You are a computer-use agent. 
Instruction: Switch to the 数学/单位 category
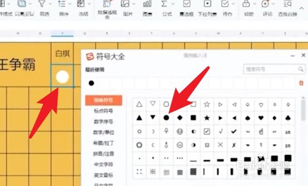pyautogui.click(x=104, y=133)
